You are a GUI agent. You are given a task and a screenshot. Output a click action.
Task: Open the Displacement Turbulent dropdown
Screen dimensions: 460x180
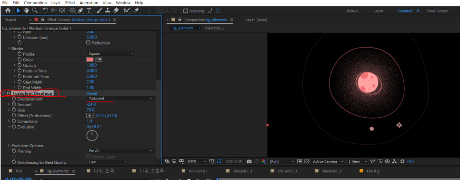(120, 99)
